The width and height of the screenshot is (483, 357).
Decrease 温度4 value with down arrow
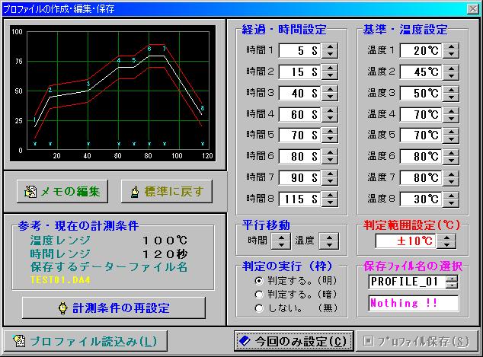tap(451, 118)
